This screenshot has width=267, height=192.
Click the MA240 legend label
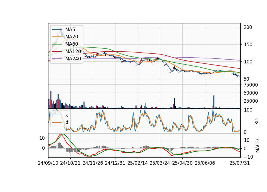point(73,59)
